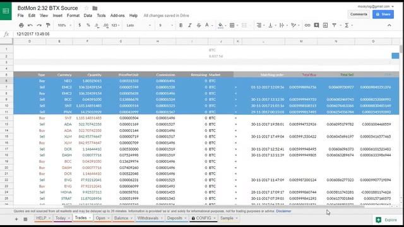
Task: Toggle strikethrough formatting
Action: click(199, 25)
